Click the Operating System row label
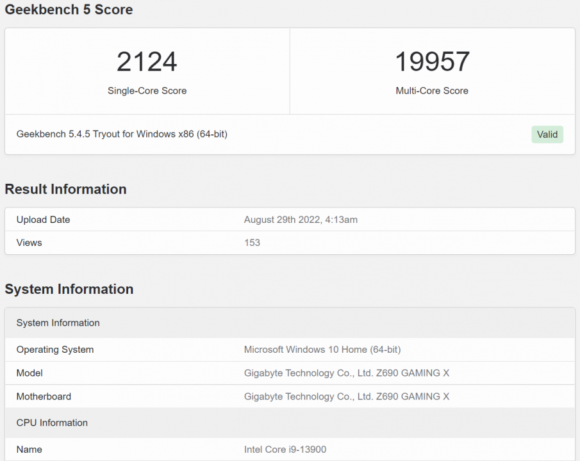The height and width of the screenshot is (461, 580). pos(55,350)
